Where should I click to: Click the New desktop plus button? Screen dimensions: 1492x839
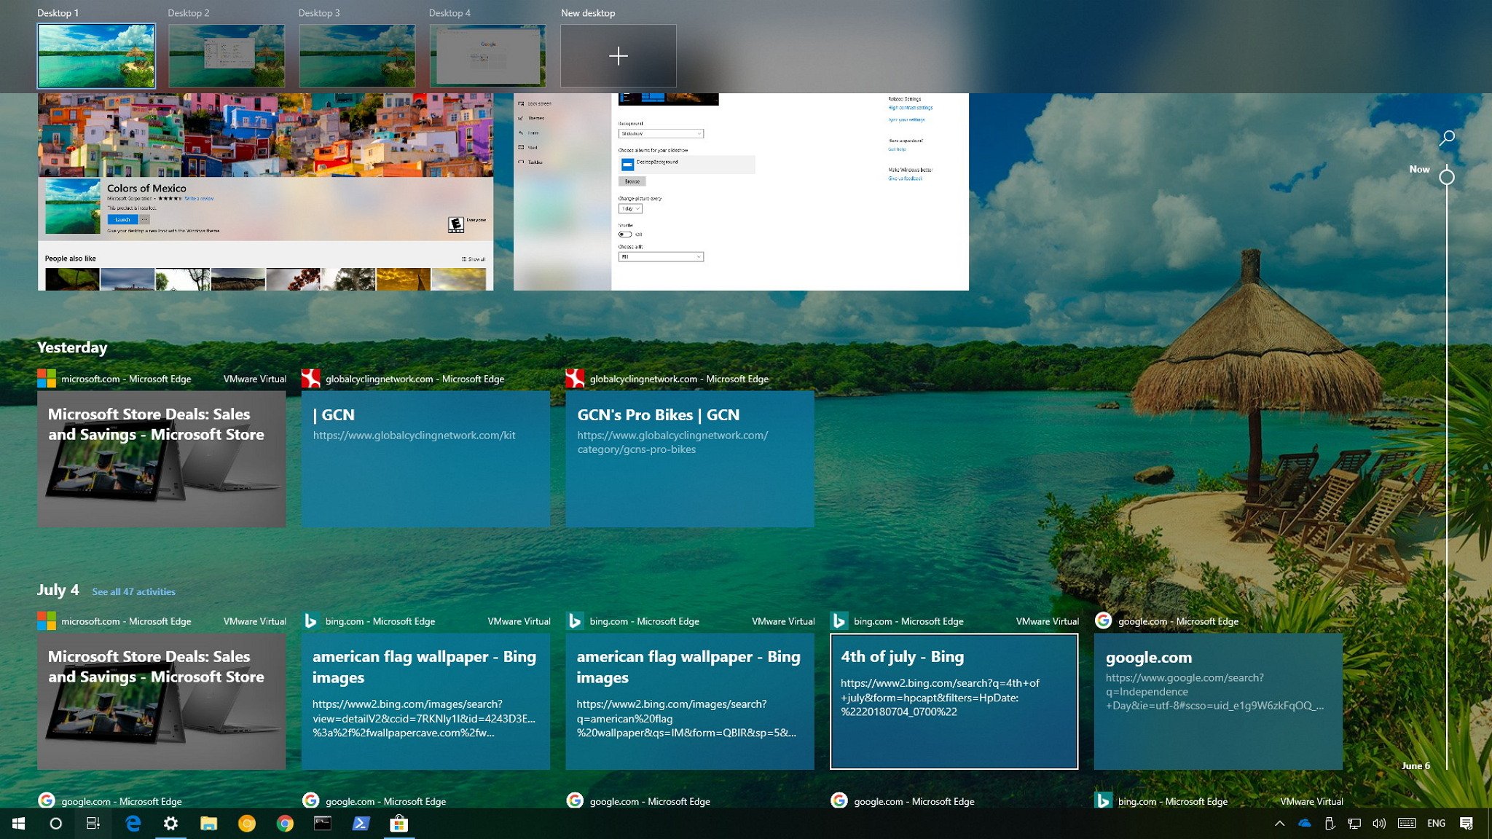618,55
